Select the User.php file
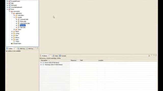Screen dimensions: 163x91 point(23,28)
